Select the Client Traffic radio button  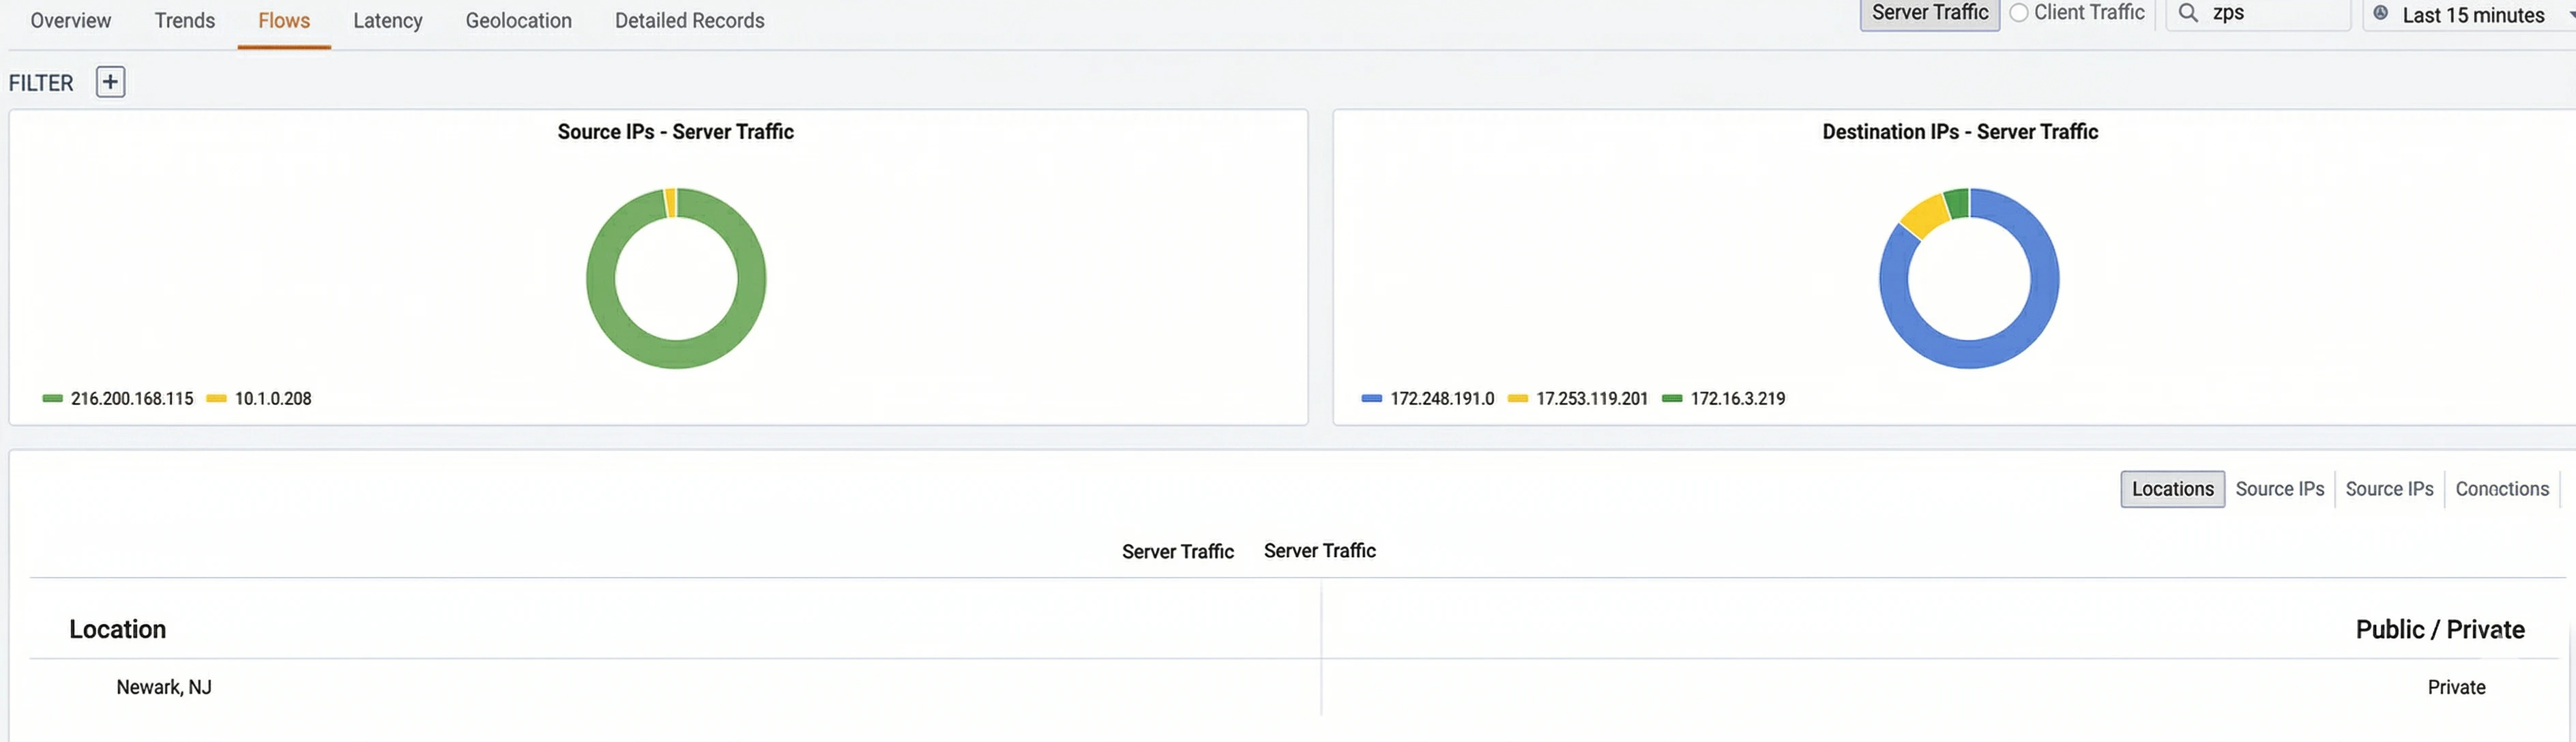pos(2019,13)
